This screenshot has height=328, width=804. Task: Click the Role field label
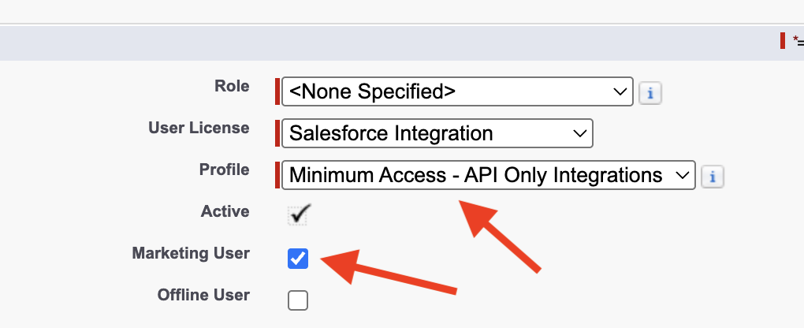232,86
